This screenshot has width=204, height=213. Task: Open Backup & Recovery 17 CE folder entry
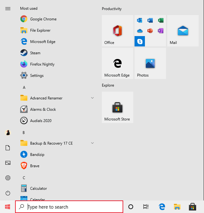57,143
